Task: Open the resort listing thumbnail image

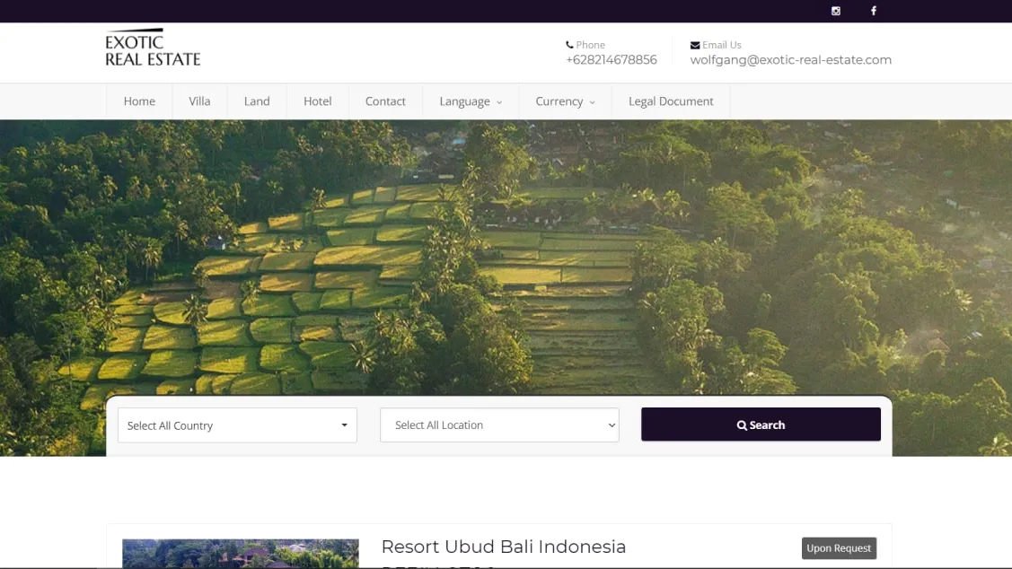Action: click(x=241, y=554)
